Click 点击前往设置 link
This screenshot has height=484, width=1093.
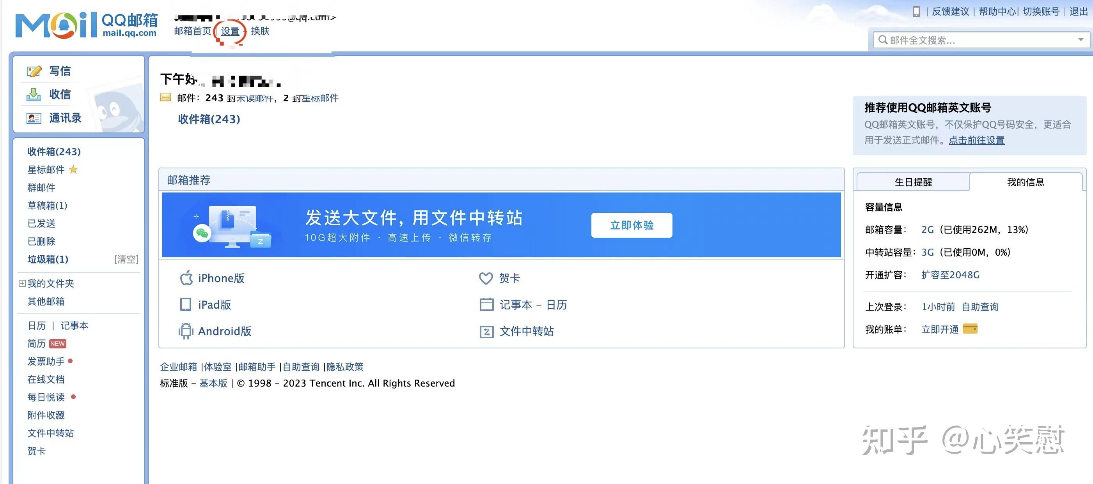[x=976, y=140]
